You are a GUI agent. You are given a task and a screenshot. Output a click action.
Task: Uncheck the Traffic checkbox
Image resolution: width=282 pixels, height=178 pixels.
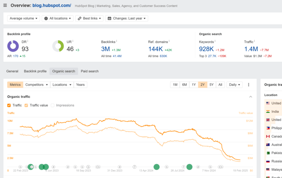[9, 105]
